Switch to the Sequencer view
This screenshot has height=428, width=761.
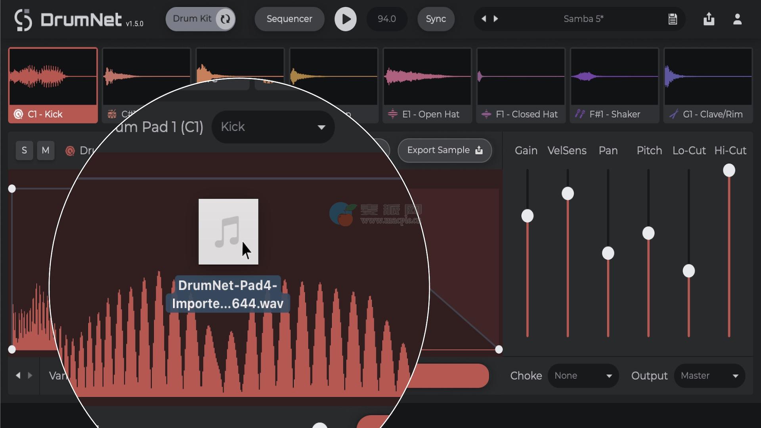click(289, 19)
